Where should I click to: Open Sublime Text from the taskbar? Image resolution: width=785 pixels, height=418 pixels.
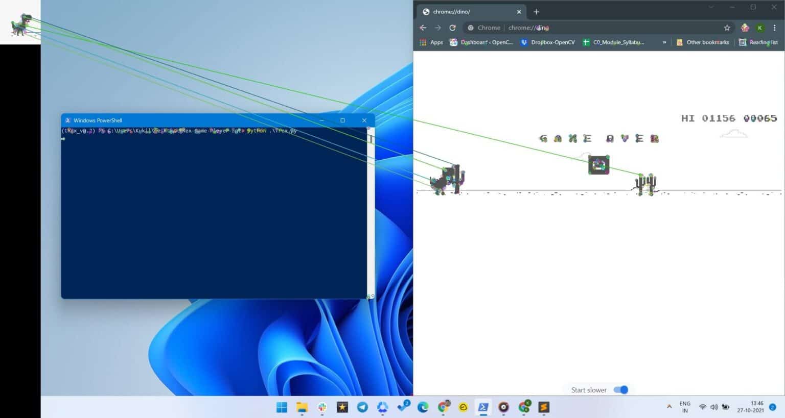(544, 407)
